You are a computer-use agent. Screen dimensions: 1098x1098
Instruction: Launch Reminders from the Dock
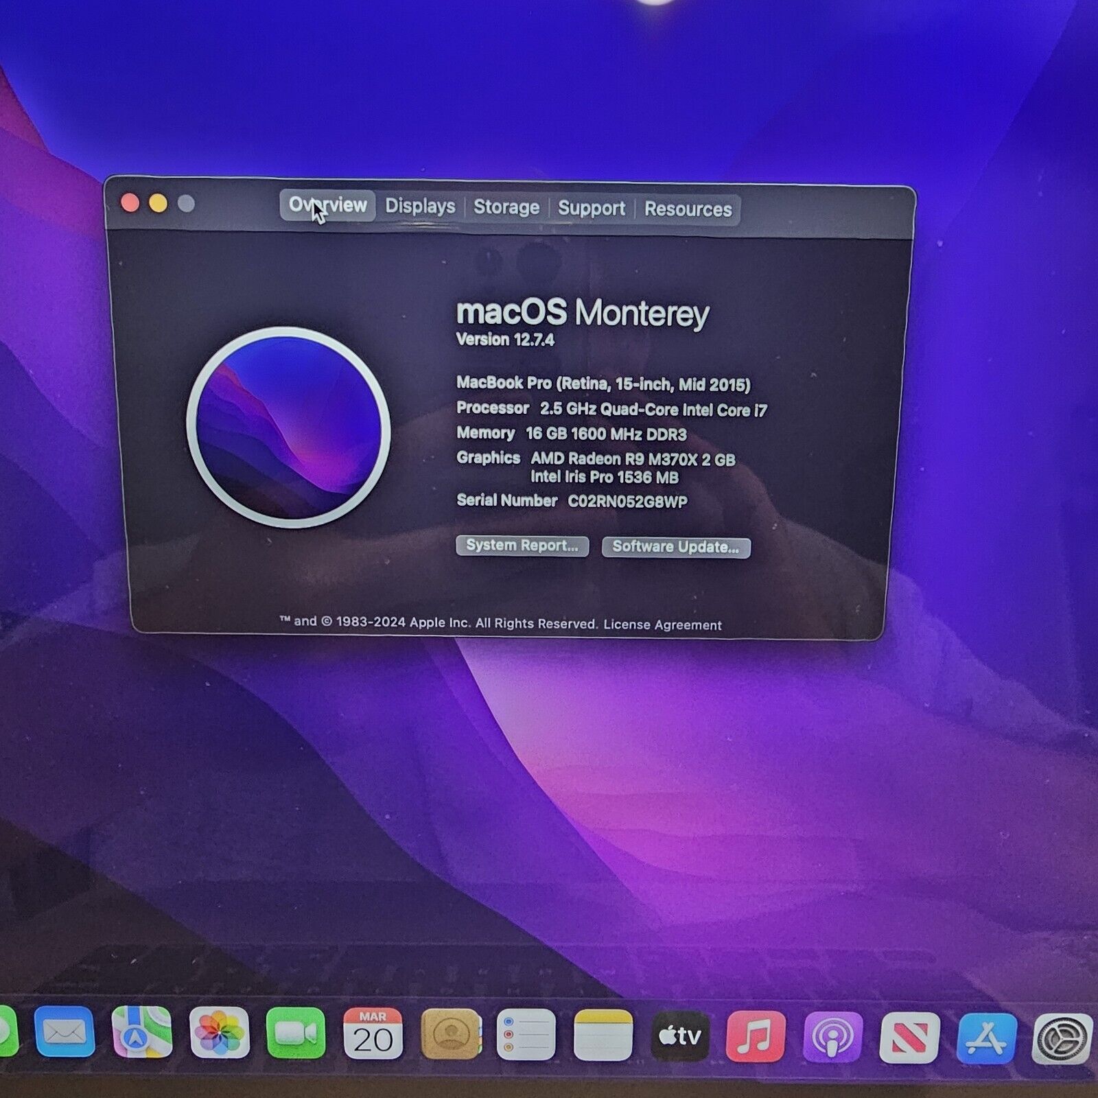pos(526,1035)
